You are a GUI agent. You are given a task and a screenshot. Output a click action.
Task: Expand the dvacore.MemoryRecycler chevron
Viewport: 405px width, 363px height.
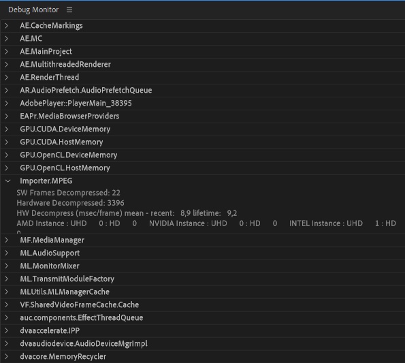[x=7, y=356]
